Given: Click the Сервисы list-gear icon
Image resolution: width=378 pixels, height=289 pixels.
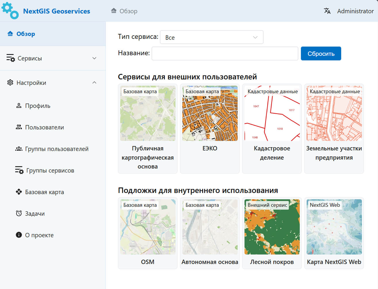Looking at the screenshot, I should tap(11, 58).
